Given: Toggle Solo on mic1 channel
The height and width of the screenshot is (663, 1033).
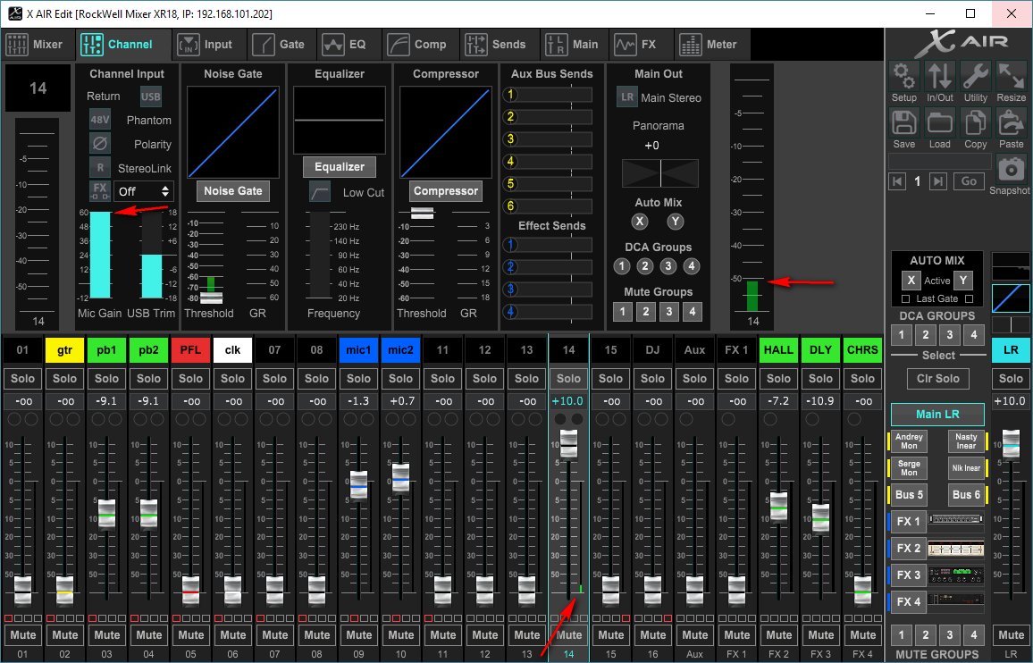Looking at the screenshot, I should [x=358, y=378].
